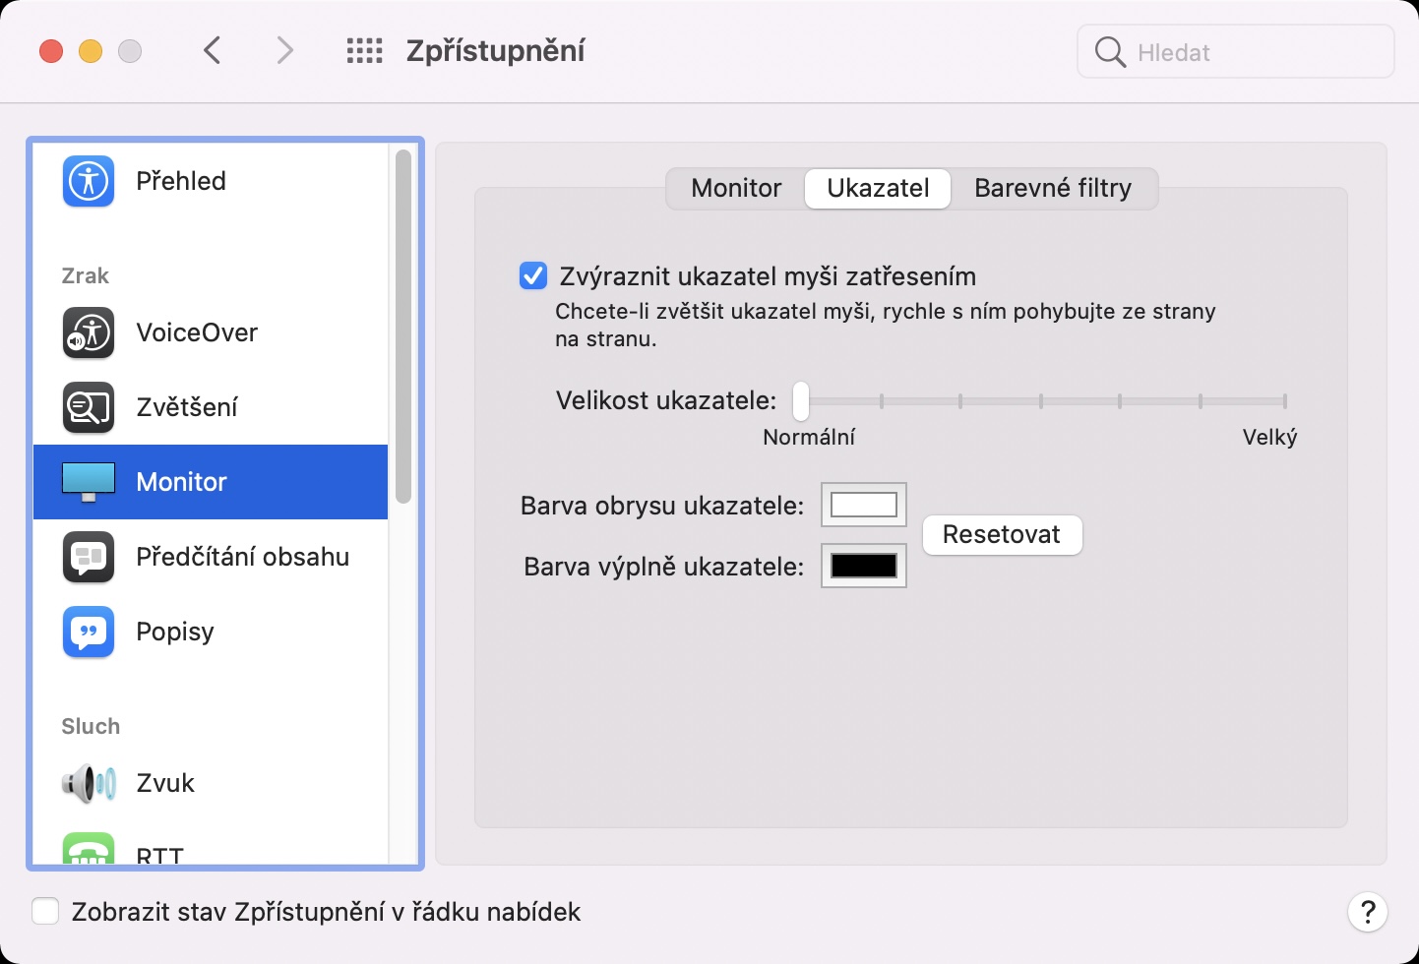The width and height of the screenshot is (1419, 964).
Task: Click the Monitor display icon in sidebar
Action: (x=89, y=482)
